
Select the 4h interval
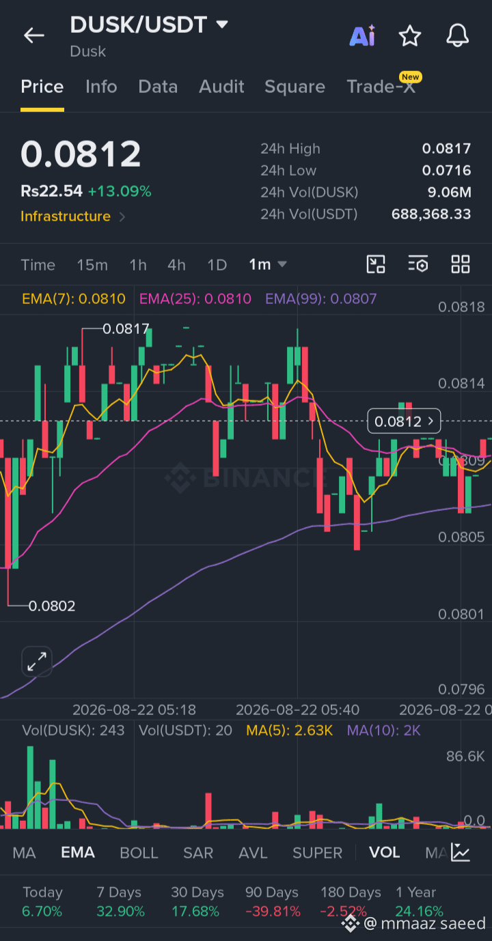176,265
